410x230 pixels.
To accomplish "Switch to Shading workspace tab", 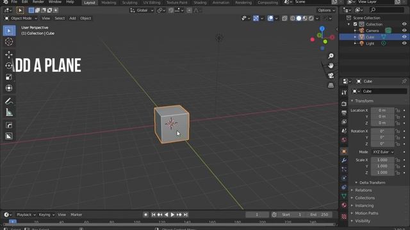I will coord(200,3).
